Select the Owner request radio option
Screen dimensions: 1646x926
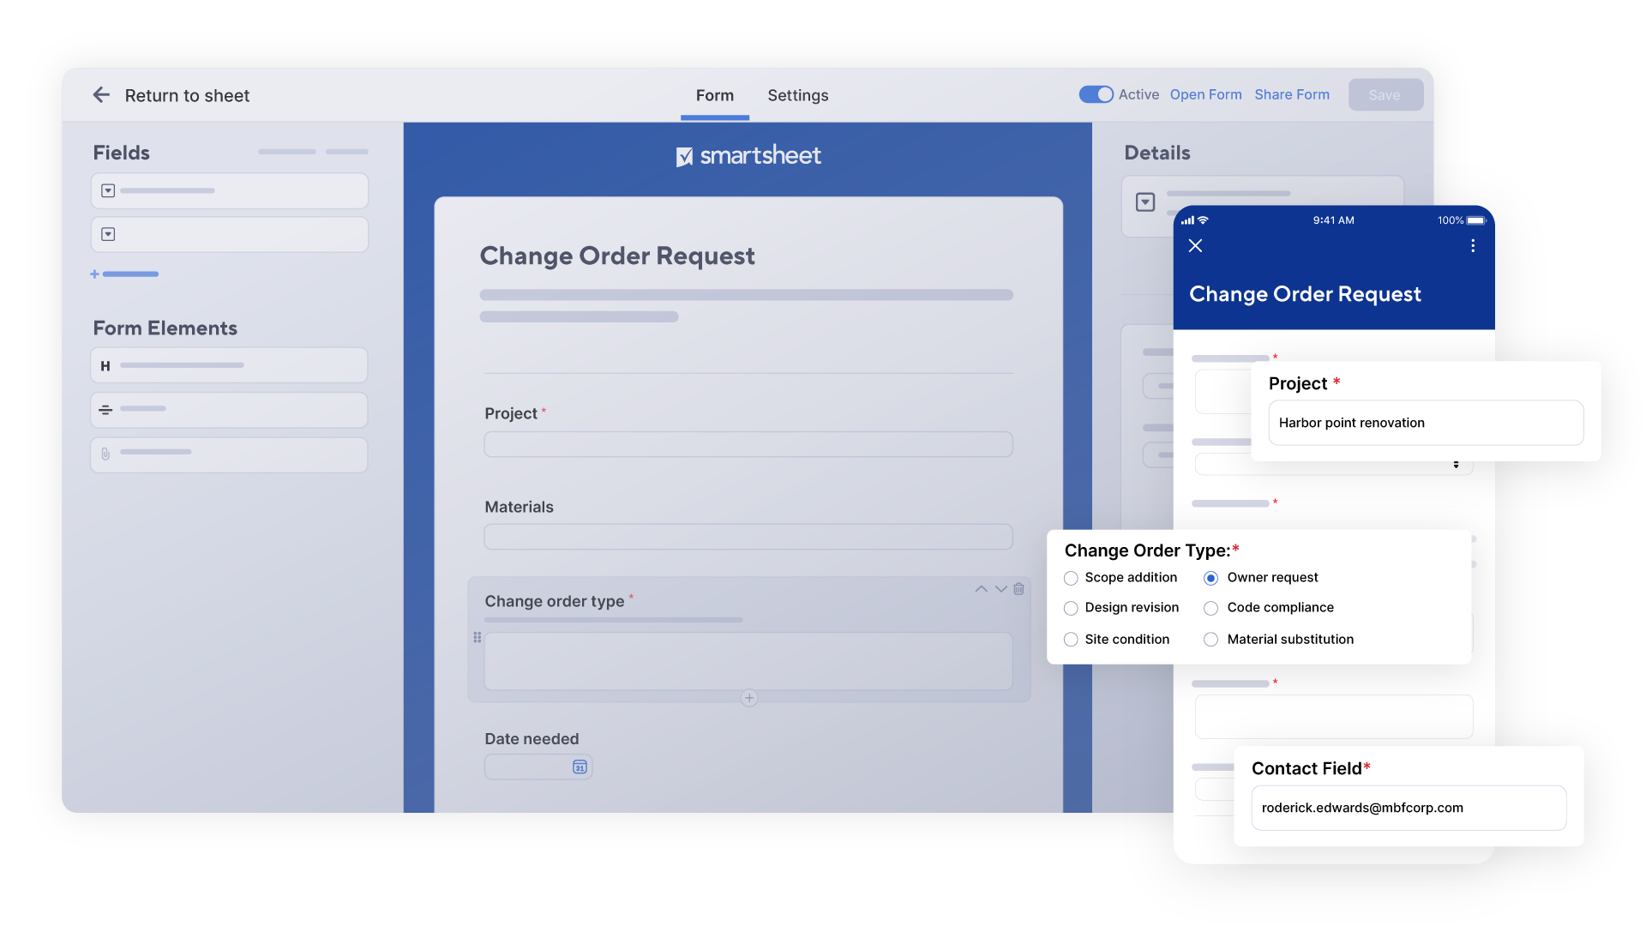click(1210, 579)
